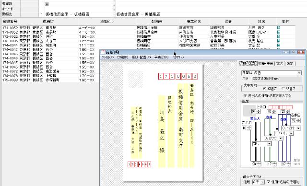Switch to the 宛先・差出 tab
This screenshot has height=186, width=307.
(265, 64)
